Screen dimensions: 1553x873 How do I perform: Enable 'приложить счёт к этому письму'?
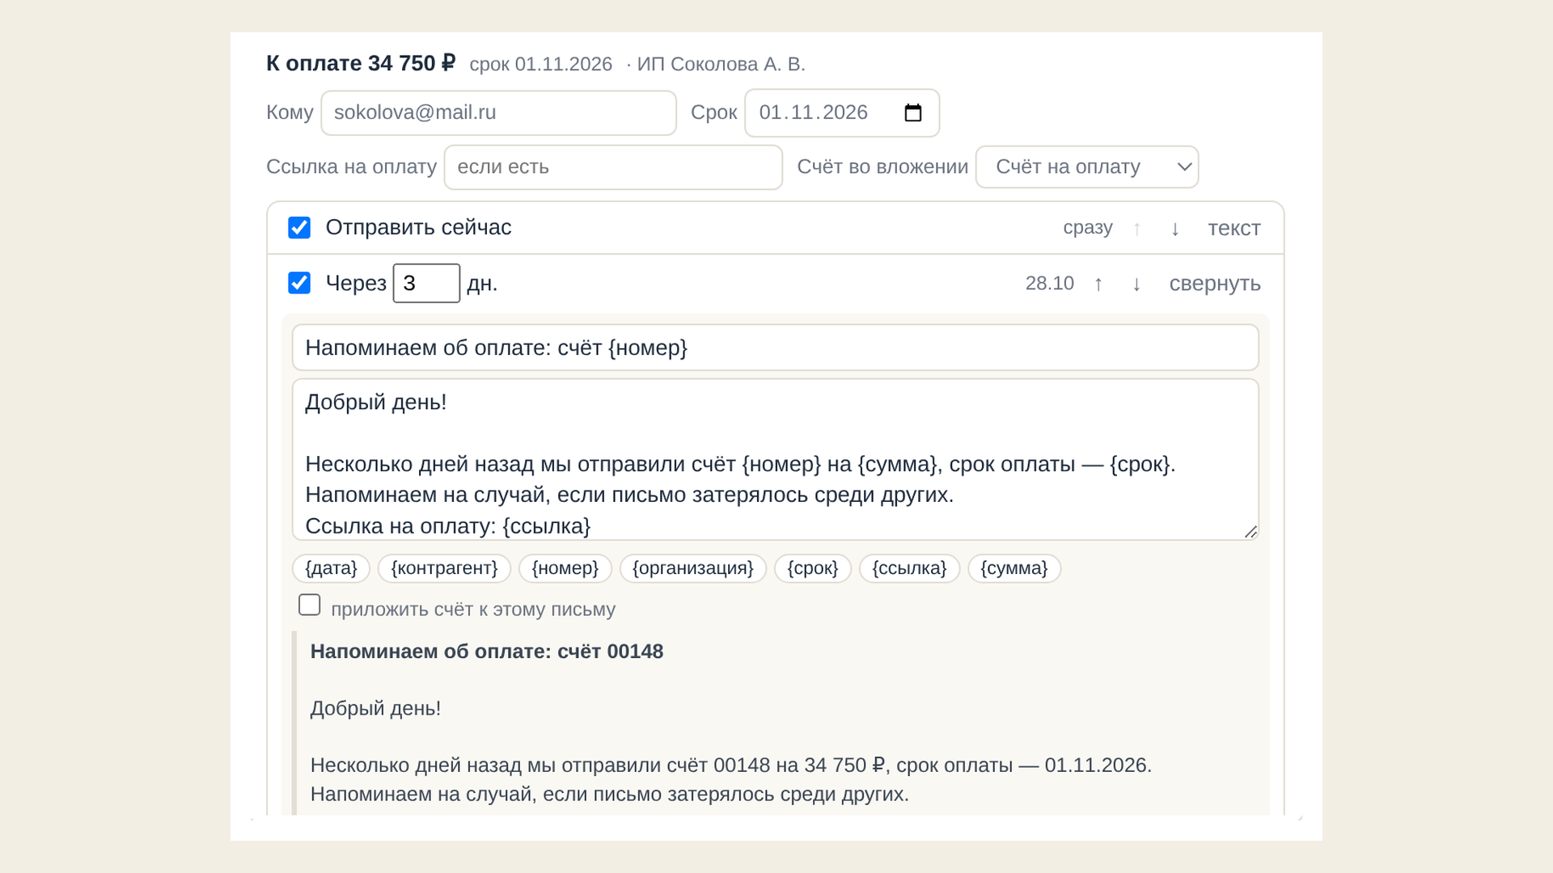pos(309,605)
